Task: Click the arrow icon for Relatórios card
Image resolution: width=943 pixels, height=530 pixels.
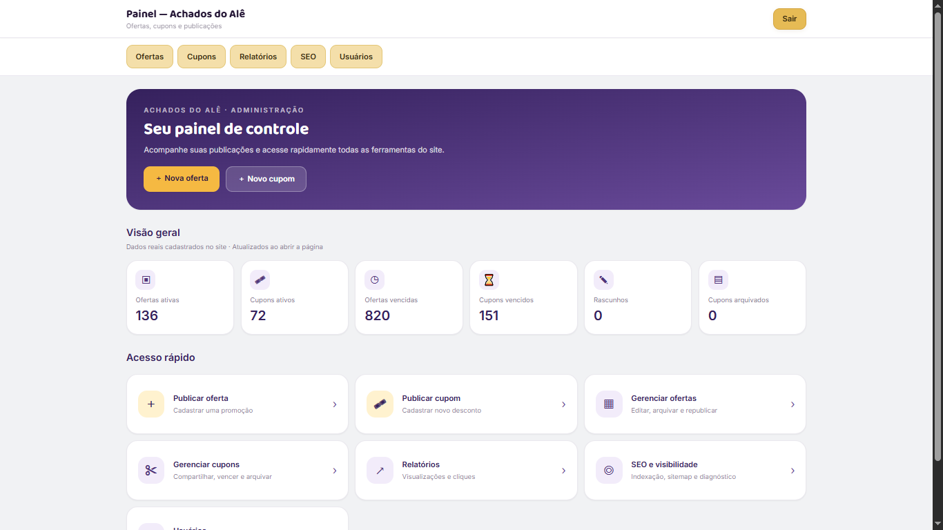Action: click(380, 471)
